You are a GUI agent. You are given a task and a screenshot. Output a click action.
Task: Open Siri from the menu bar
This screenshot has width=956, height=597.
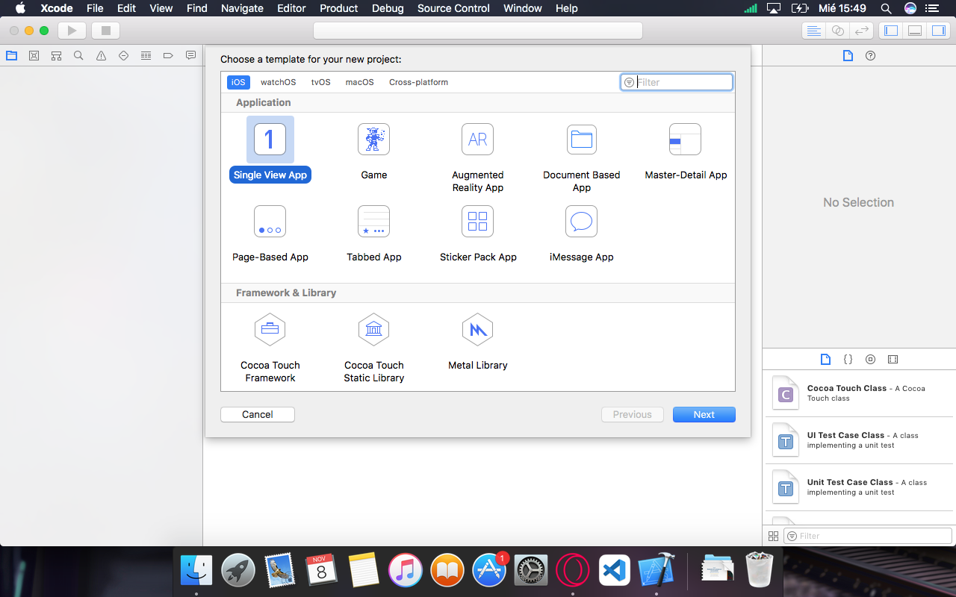[x=910, y=8]
